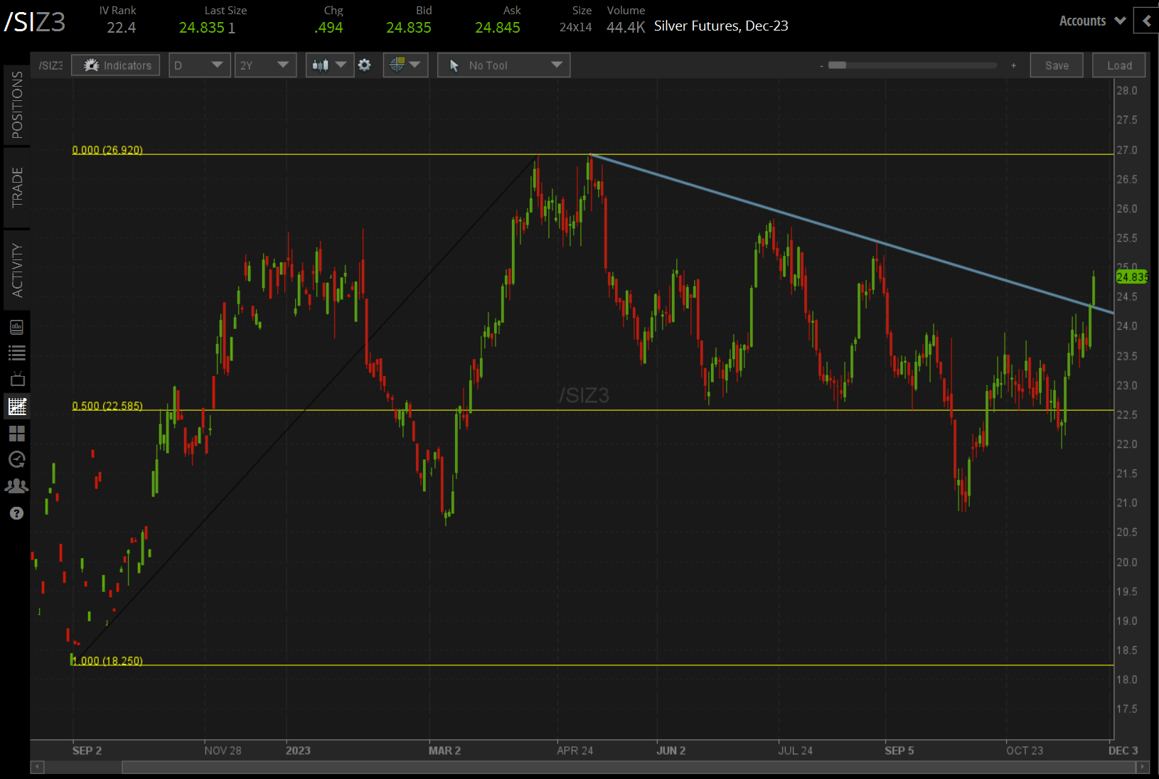Switch to the POSITIONS tab
The image size is (1159, 779).
click(x=17, y=105)
